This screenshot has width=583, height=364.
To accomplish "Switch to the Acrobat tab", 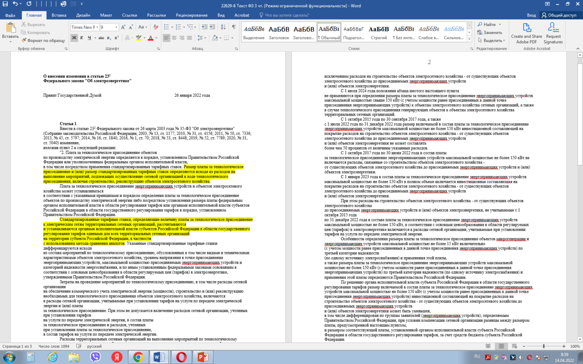I will [242, 15].
